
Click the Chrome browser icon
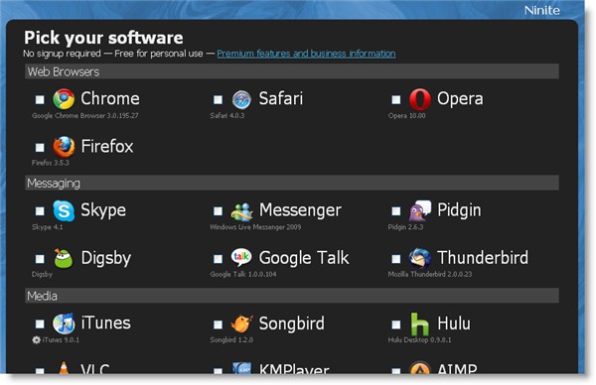[x=64, y=99]
